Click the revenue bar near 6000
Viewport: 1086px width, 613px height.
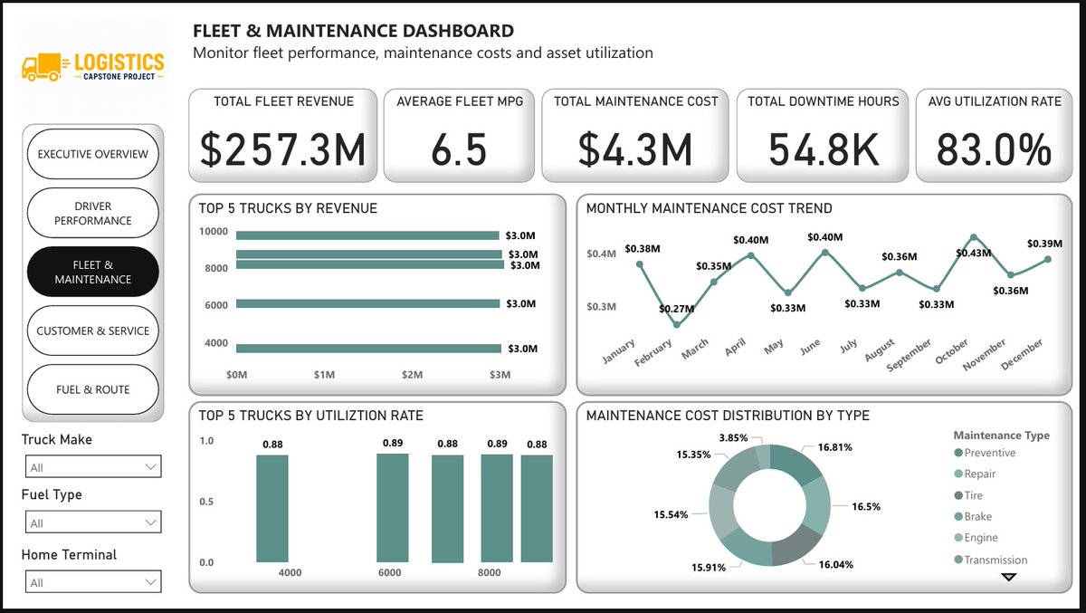pyautogui.click(x=367, y=303)
